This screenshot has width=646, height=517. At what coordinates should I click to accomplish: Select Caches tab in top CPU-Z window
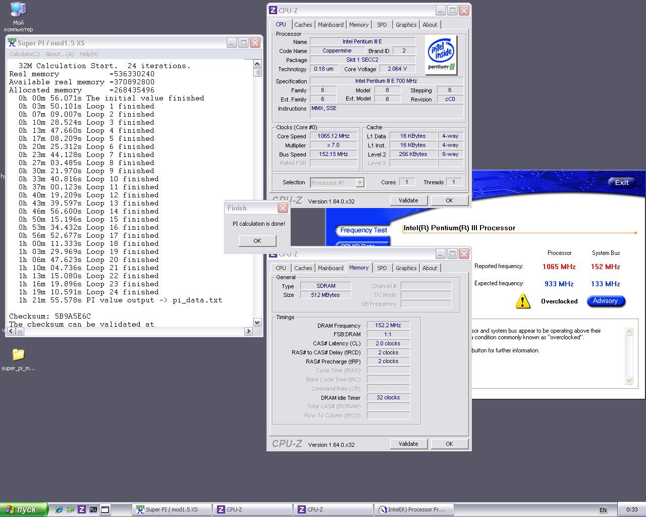pyautogui.click(x=303, y=25)
